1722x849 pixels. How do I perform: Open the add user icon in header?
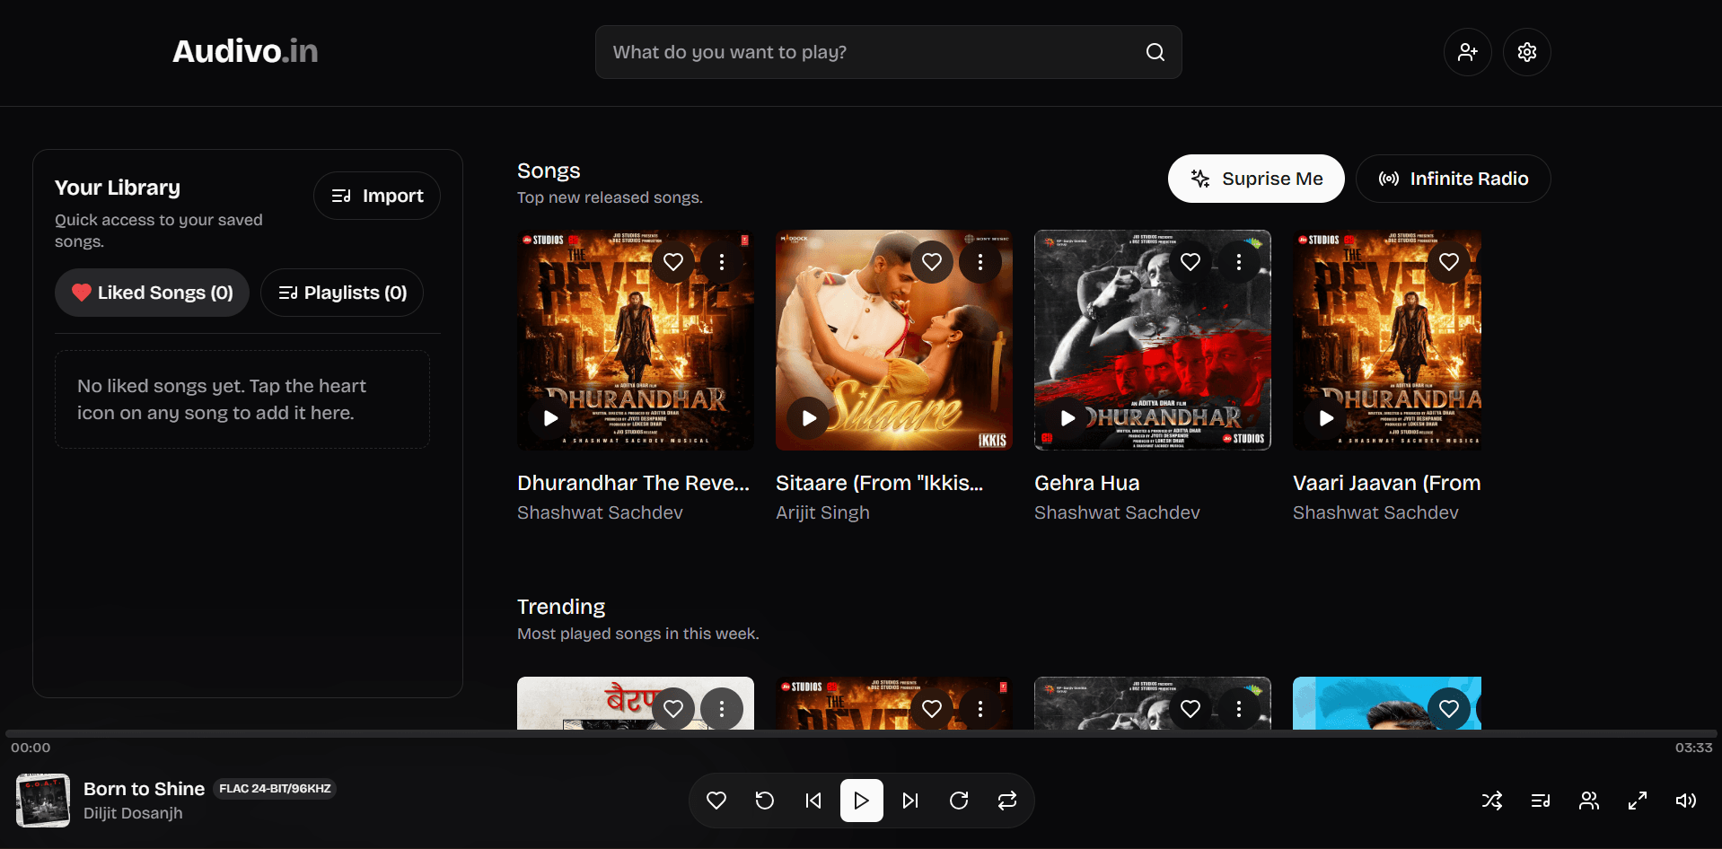pyautogui.click(x=1468, y=52)
